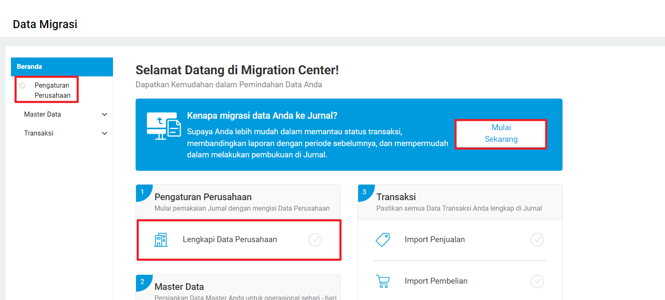
Task: Toggle the Import Pembelian checkmark circle
Action: pos(537,281)
